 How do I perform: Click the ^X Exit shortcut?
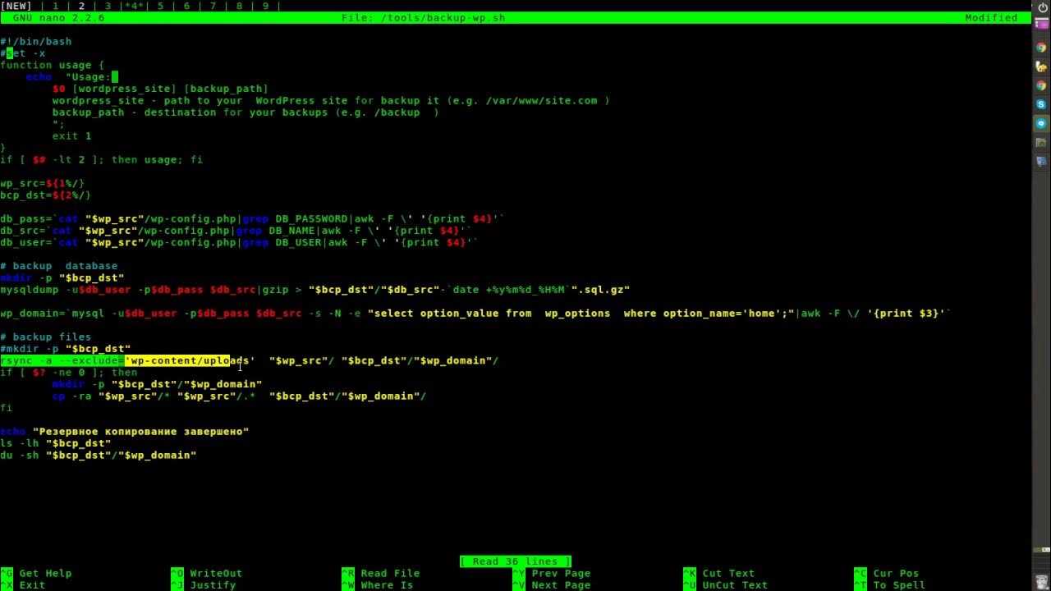coord(23,585)
